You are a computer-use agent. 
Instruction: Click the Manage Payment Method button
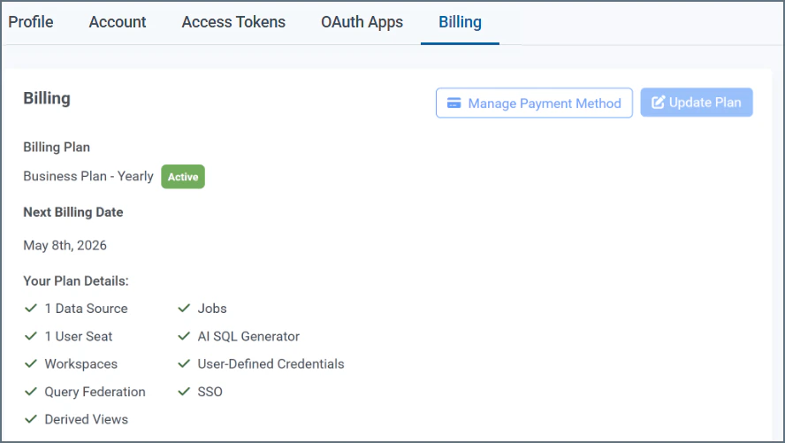click(534, 103)
